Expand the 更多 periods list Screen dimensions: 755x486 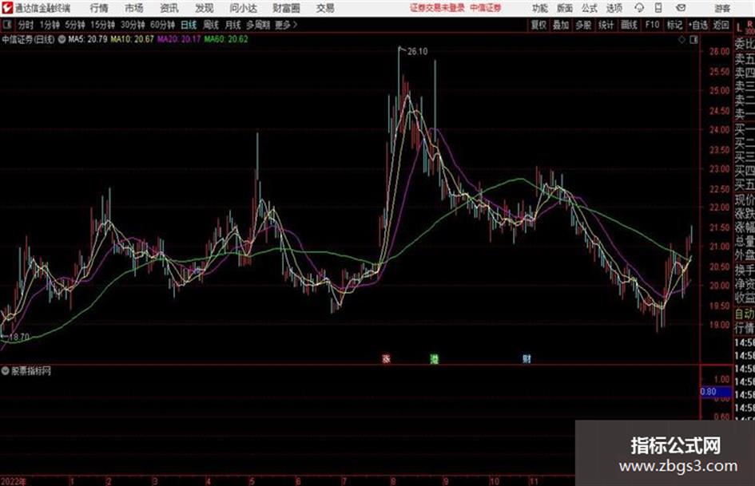[x=286, y=25]
